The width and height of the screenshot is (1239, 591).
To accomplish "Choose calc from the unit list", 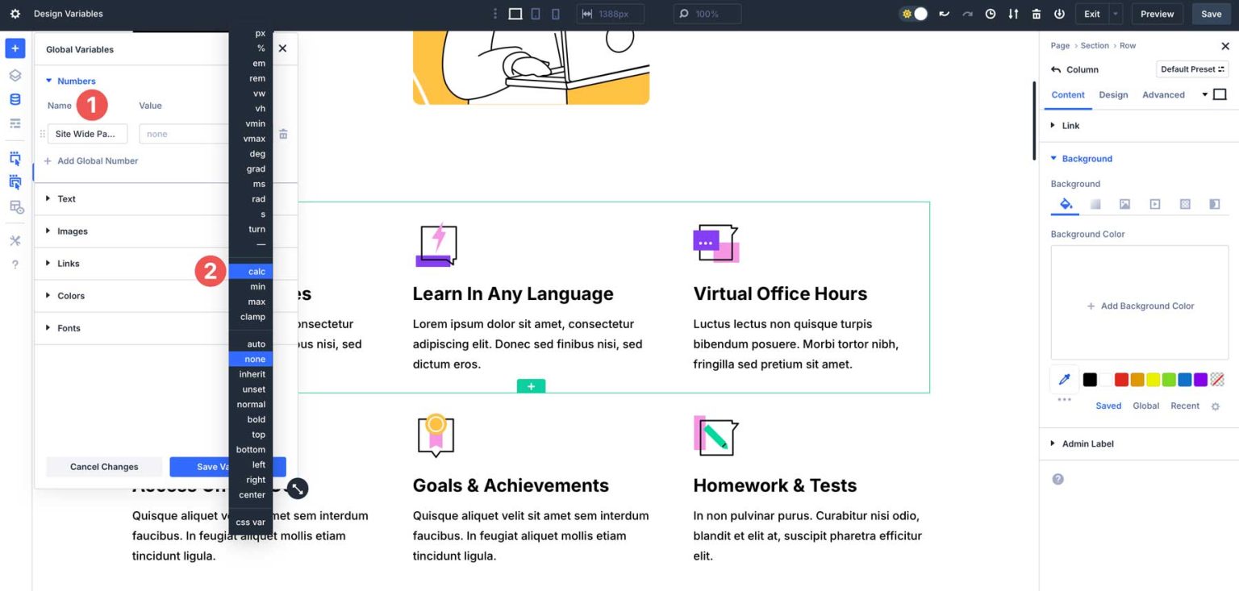I will 251,272.
